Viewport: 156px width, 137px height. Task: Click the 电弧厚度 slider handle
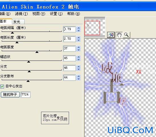pyautogui.click(x=37, y=52)
